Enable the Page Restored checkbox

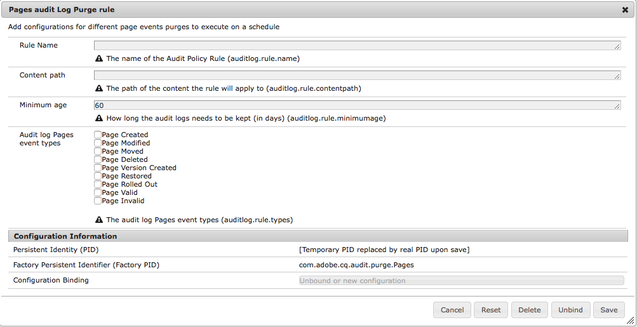[98, 176]
